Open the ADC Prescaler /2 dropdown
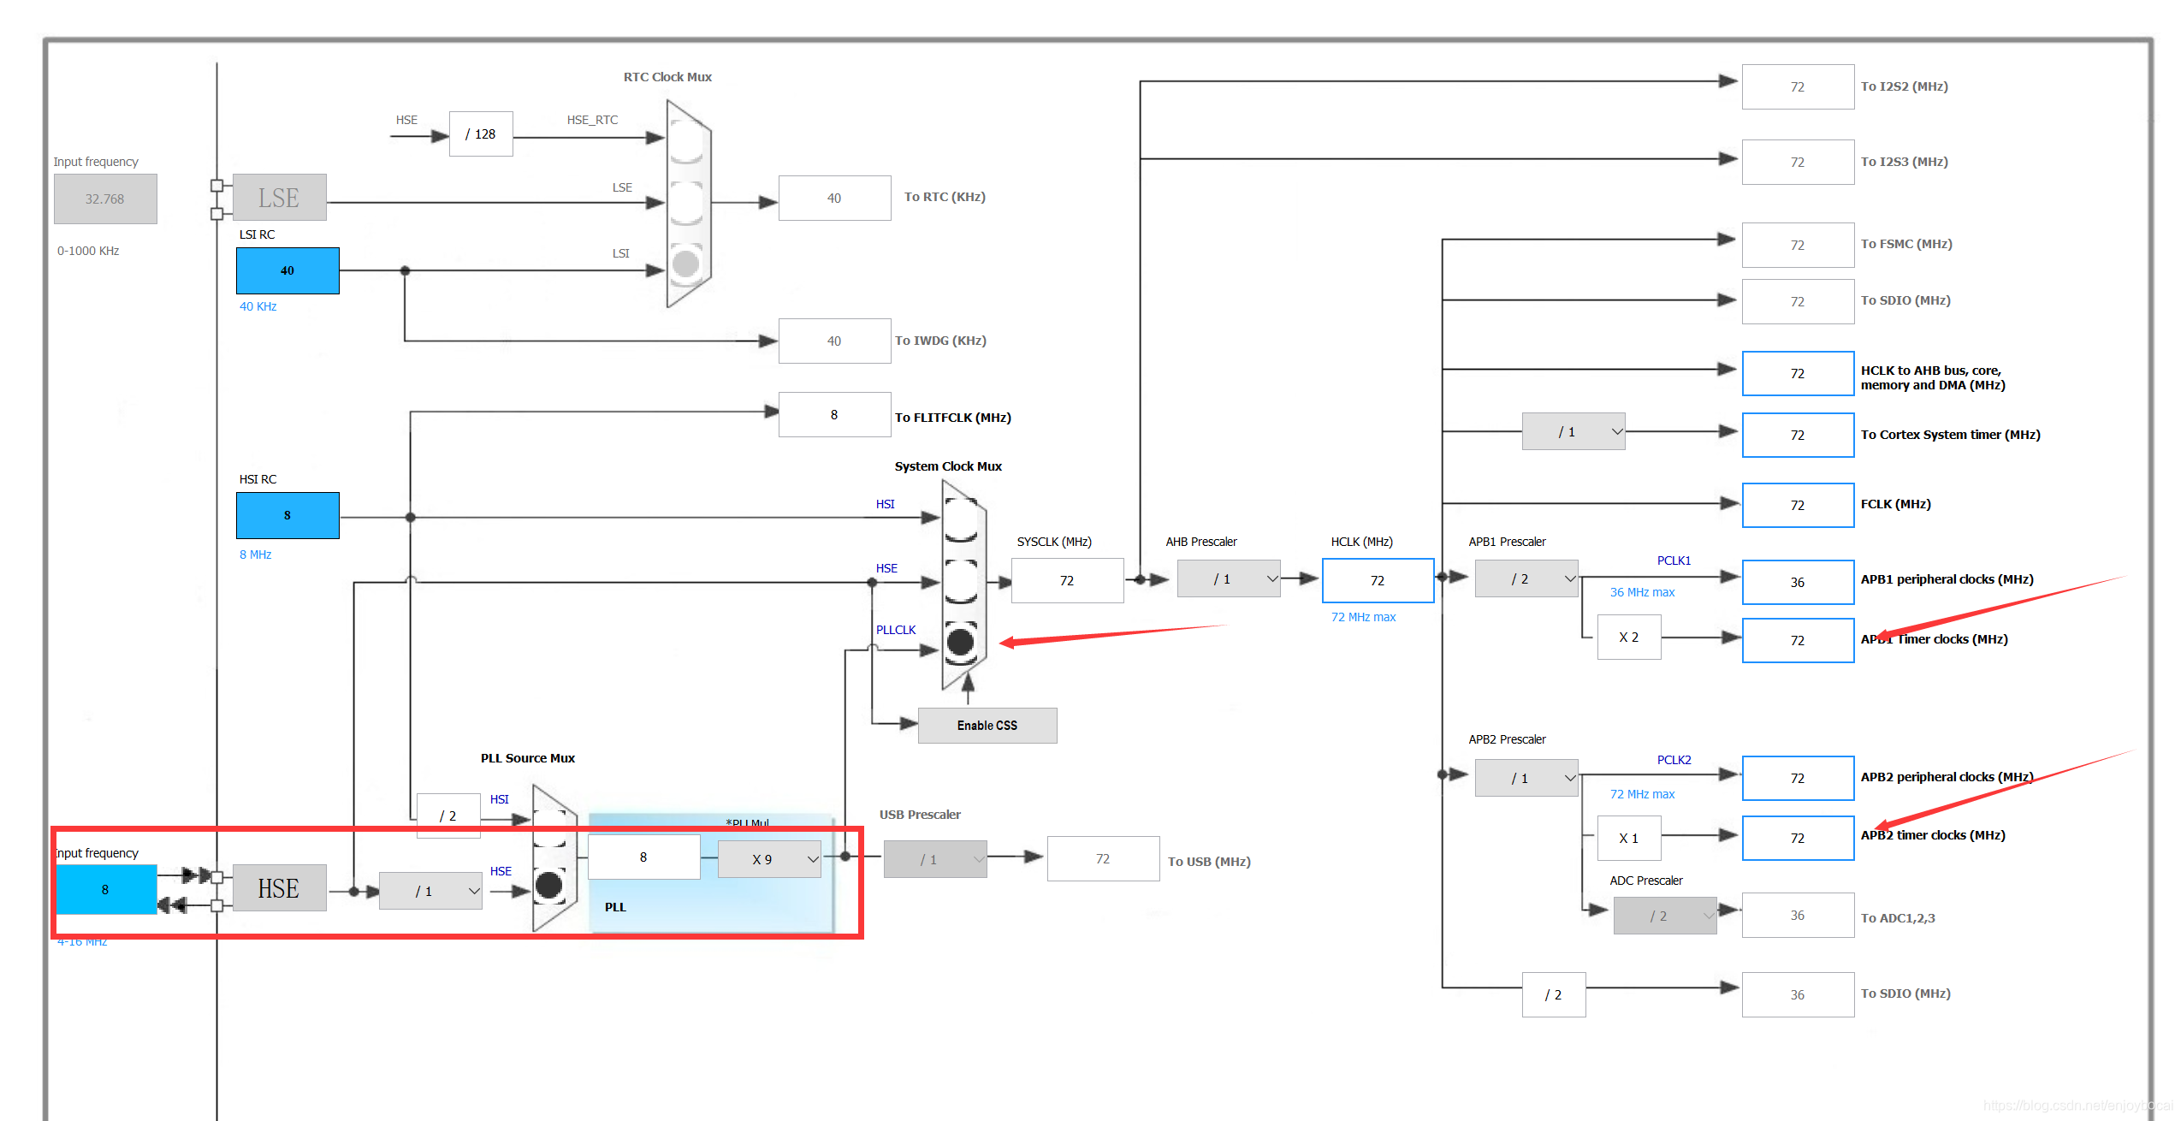 1665,916
